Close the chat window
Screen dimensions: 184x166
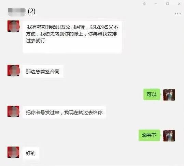coord(179,4)
